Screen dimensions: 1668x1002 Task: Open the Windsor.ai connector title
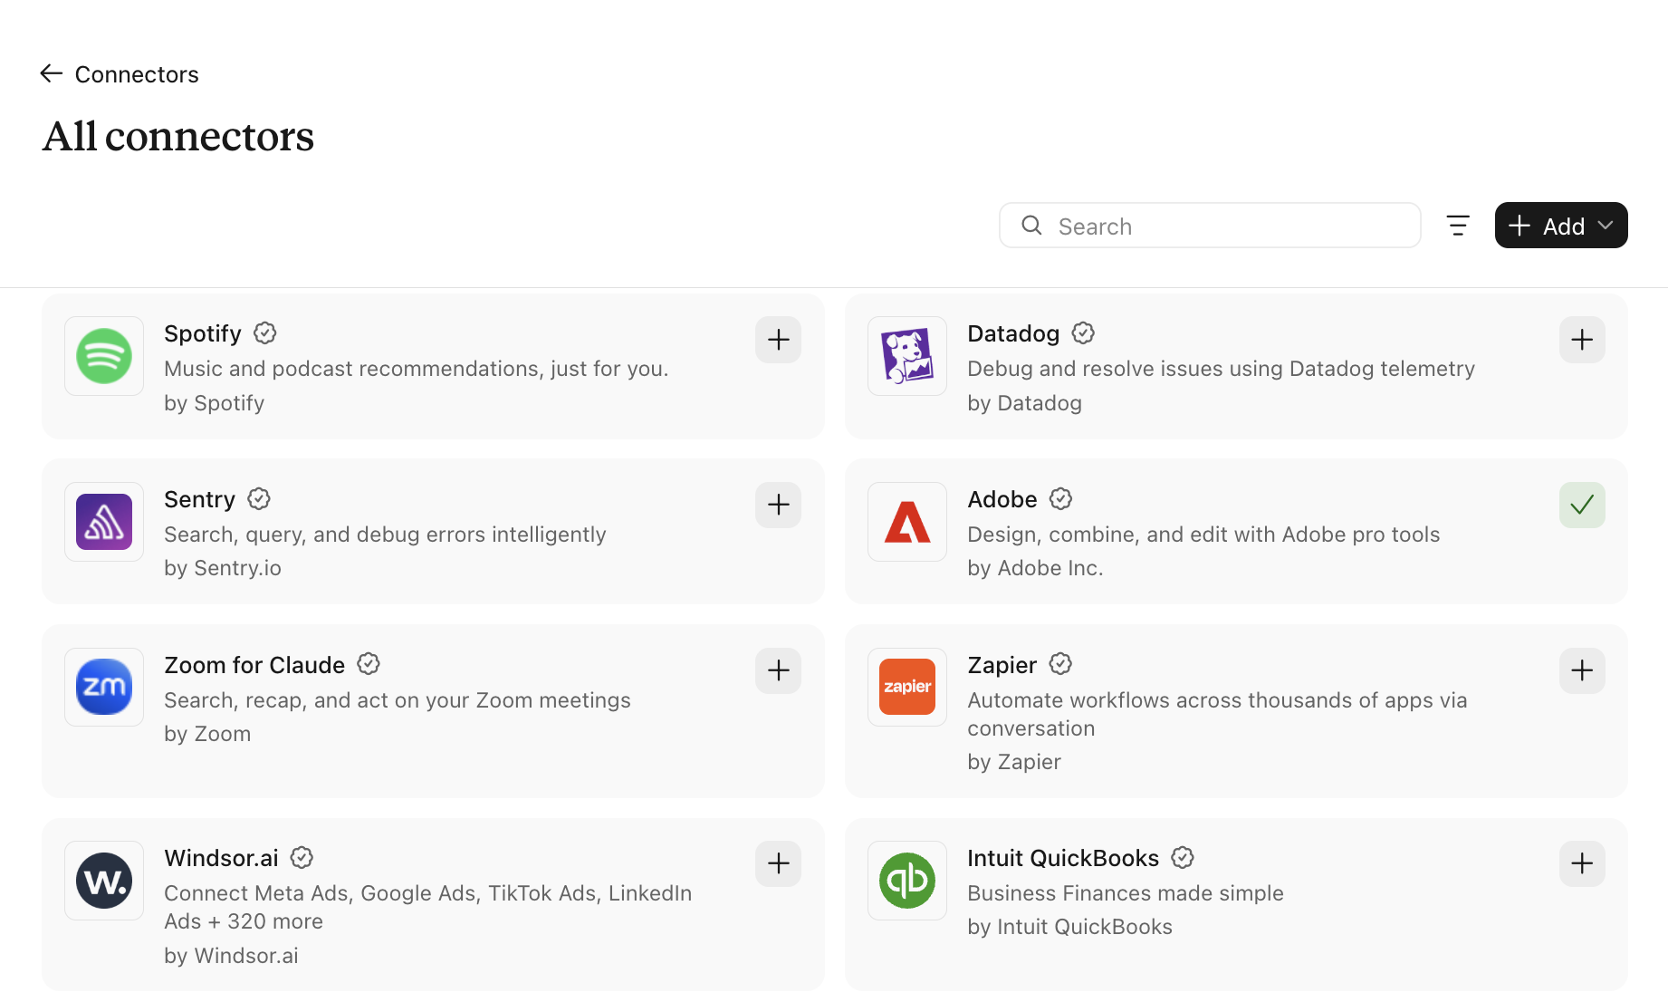click(222, 858)
